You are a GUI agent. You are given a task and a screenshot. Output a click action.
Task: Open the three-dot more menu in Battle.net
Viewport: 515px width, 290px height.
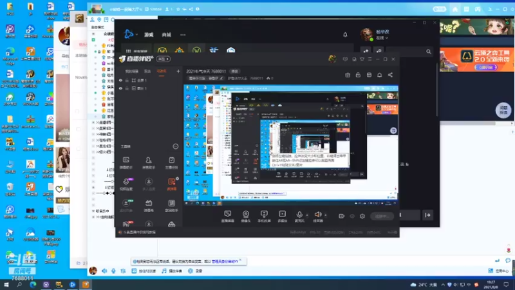[183, 35]
